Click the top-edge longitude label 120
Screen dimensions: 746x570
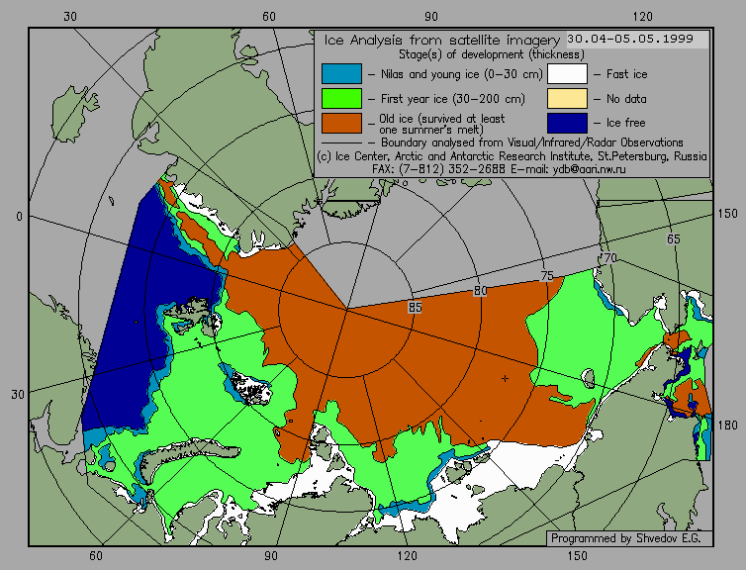click(x=642, y=17)
